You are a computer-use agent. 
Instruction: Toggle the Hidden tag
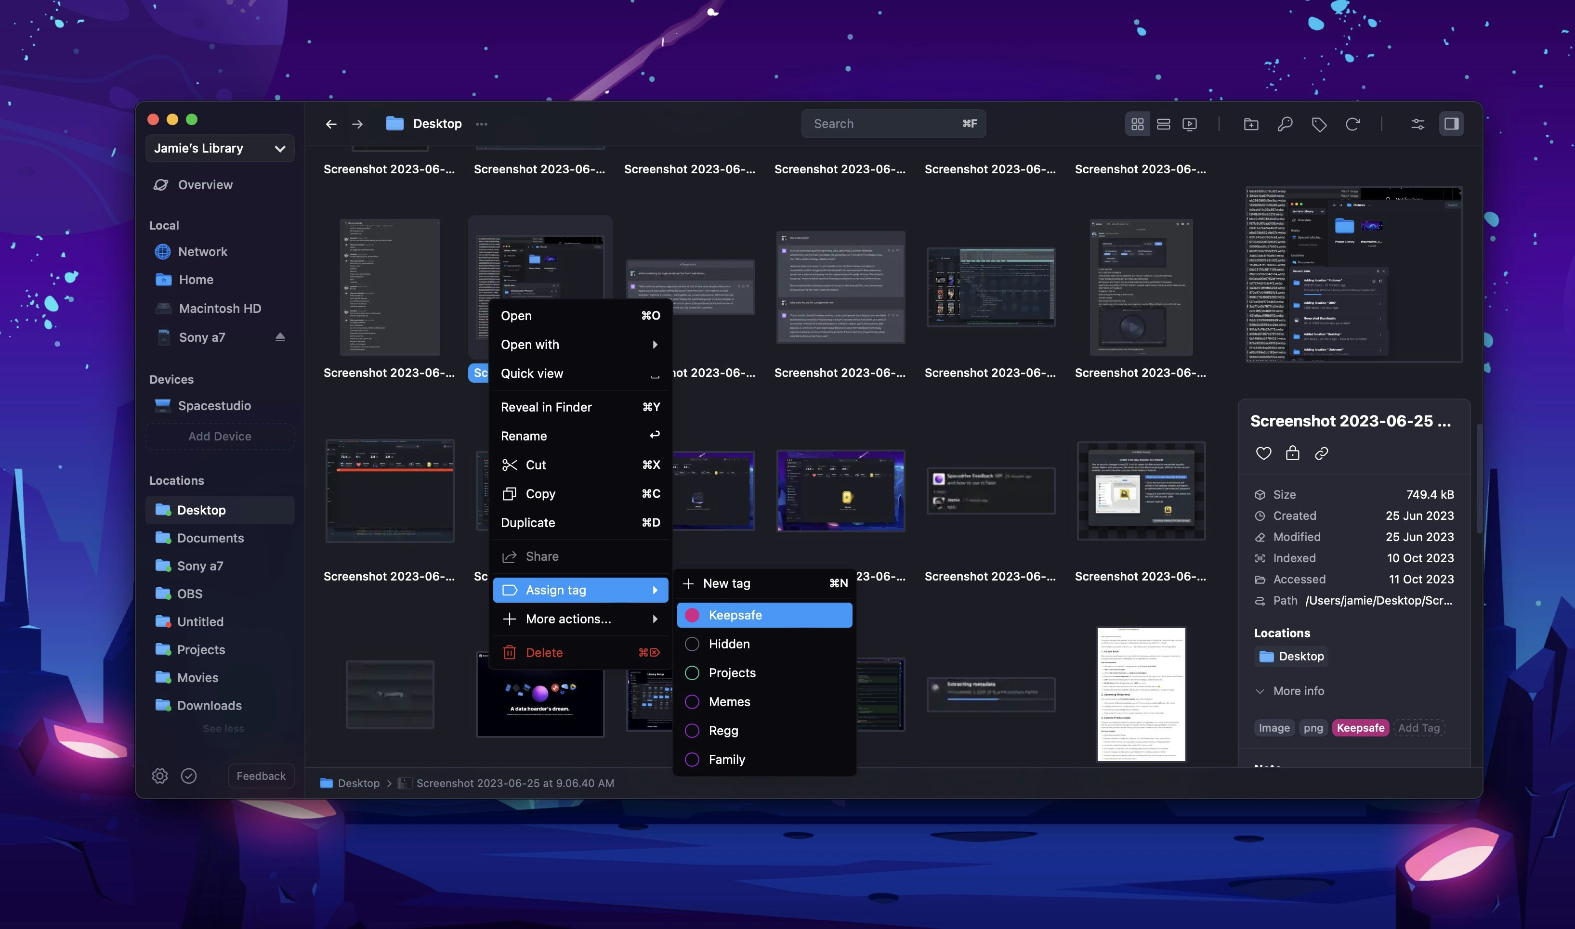coord(764,644)
